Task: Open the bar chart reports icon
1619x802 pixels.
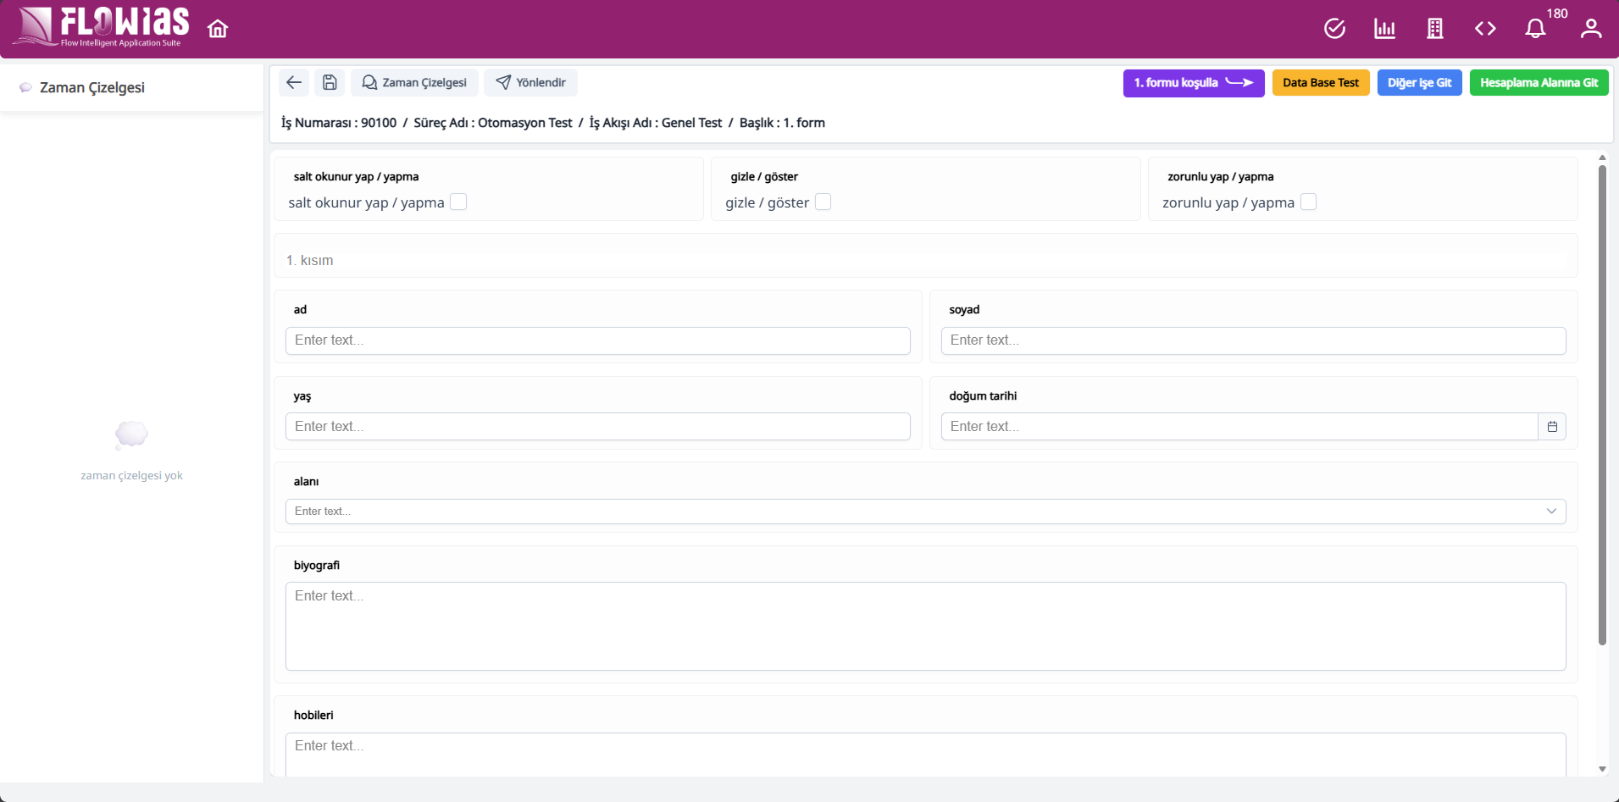Action: (1384, 29)
